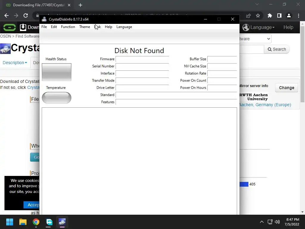Show hidden system tray icons

[262, 222]
